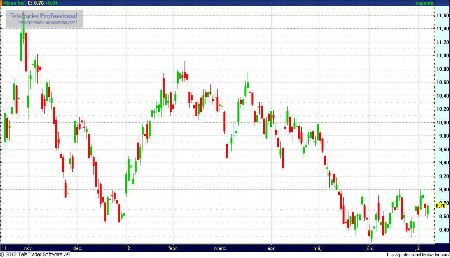Click the 11,40 price axis label
This screenshot has width=450, height=258.
click(x=443, y=29)
